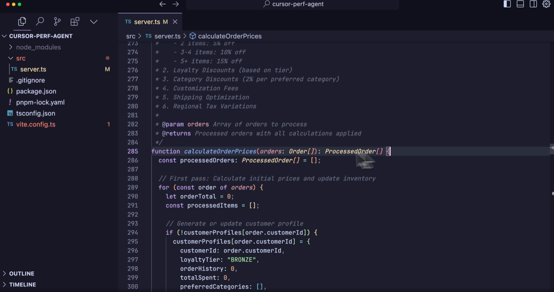Open the additional views chevron dropdown
The width and height of the screenshot is (554, 292).
(x=93, y=21)
